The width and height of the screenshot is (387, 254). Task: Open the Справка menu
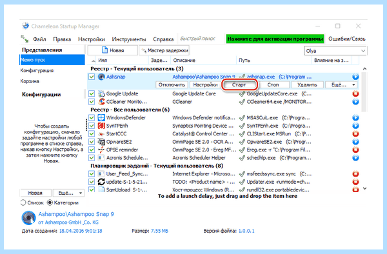163,39
